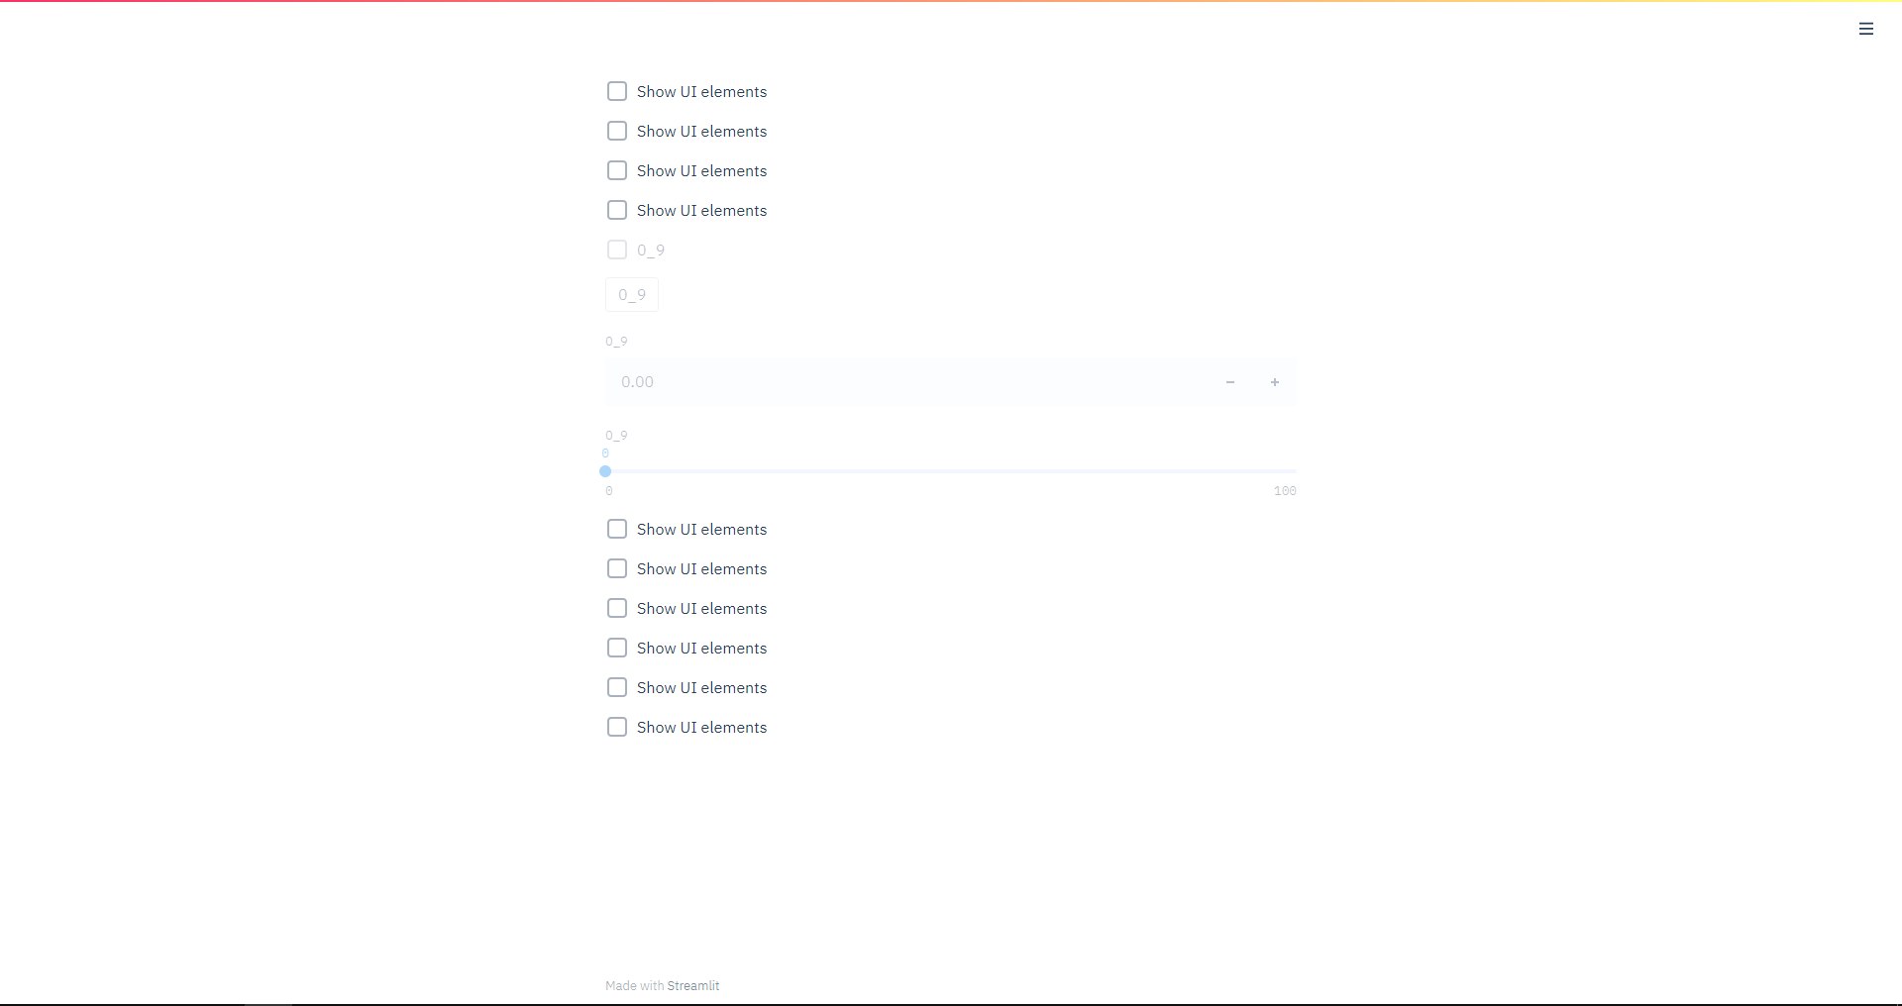Check the fourth Show UI elements checkbox
Viewport: 1902px width, 1006px height.
click(617, 210)
